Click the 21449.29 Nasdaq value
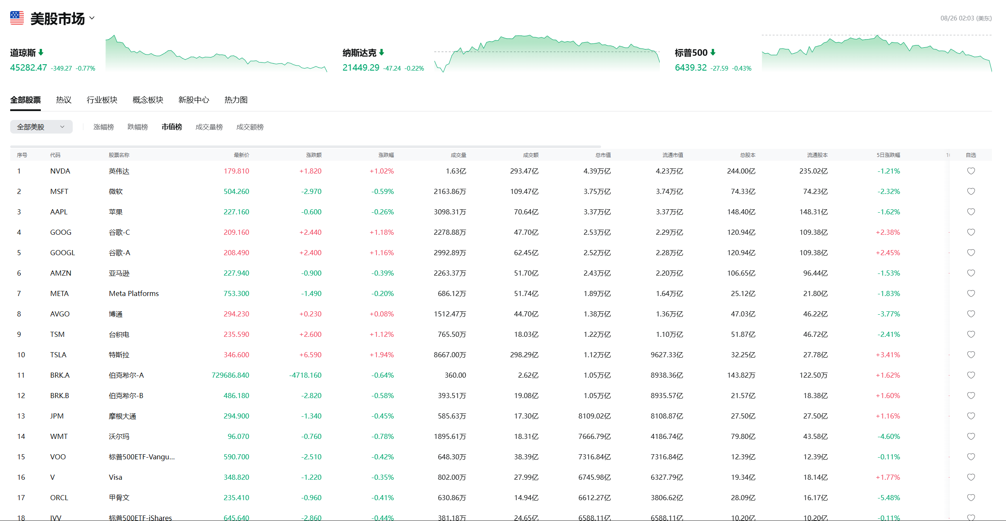1006x521 pixels. click(361, 68)
